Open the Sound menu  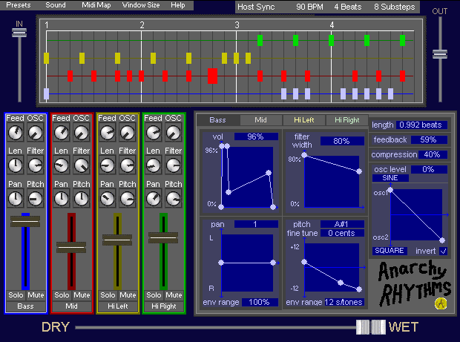tap(56, 5)
